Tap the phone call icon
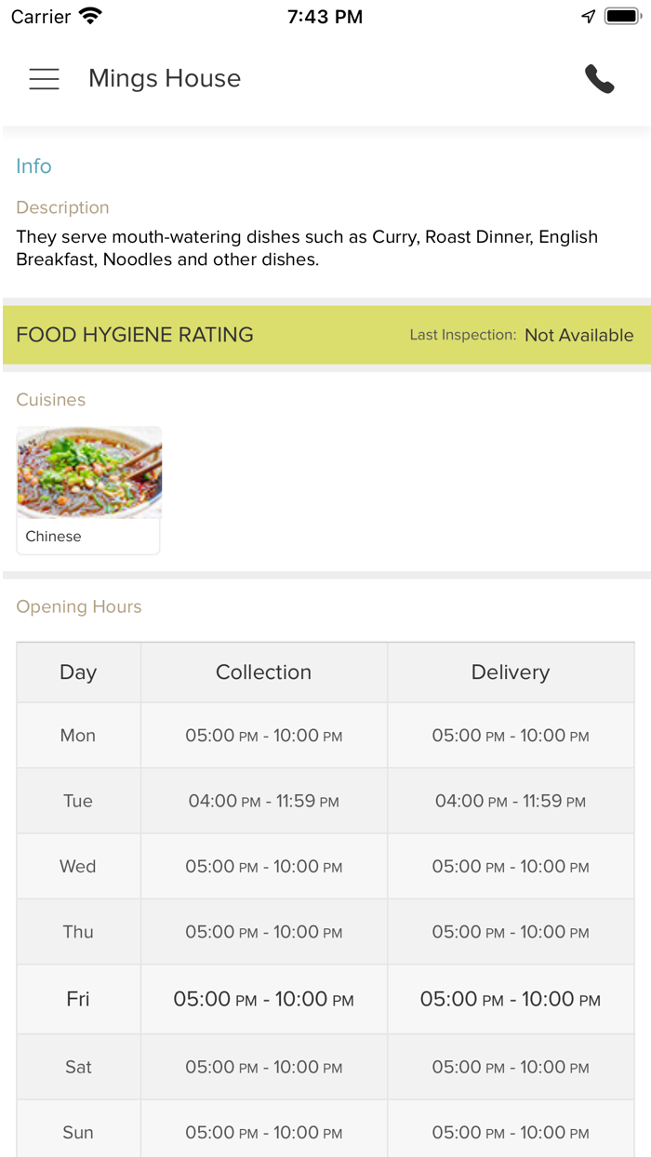This screenshot has height=1157, width=651. click(x=600, y=79)
